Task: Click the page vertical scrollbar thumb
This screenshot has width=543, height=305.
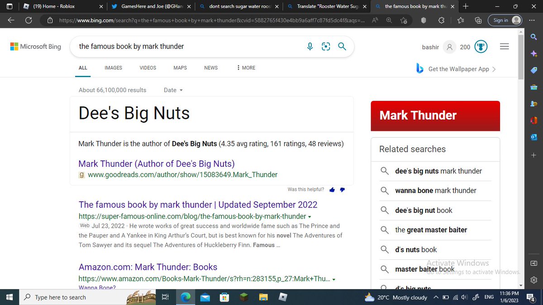Action: point(521,56)
